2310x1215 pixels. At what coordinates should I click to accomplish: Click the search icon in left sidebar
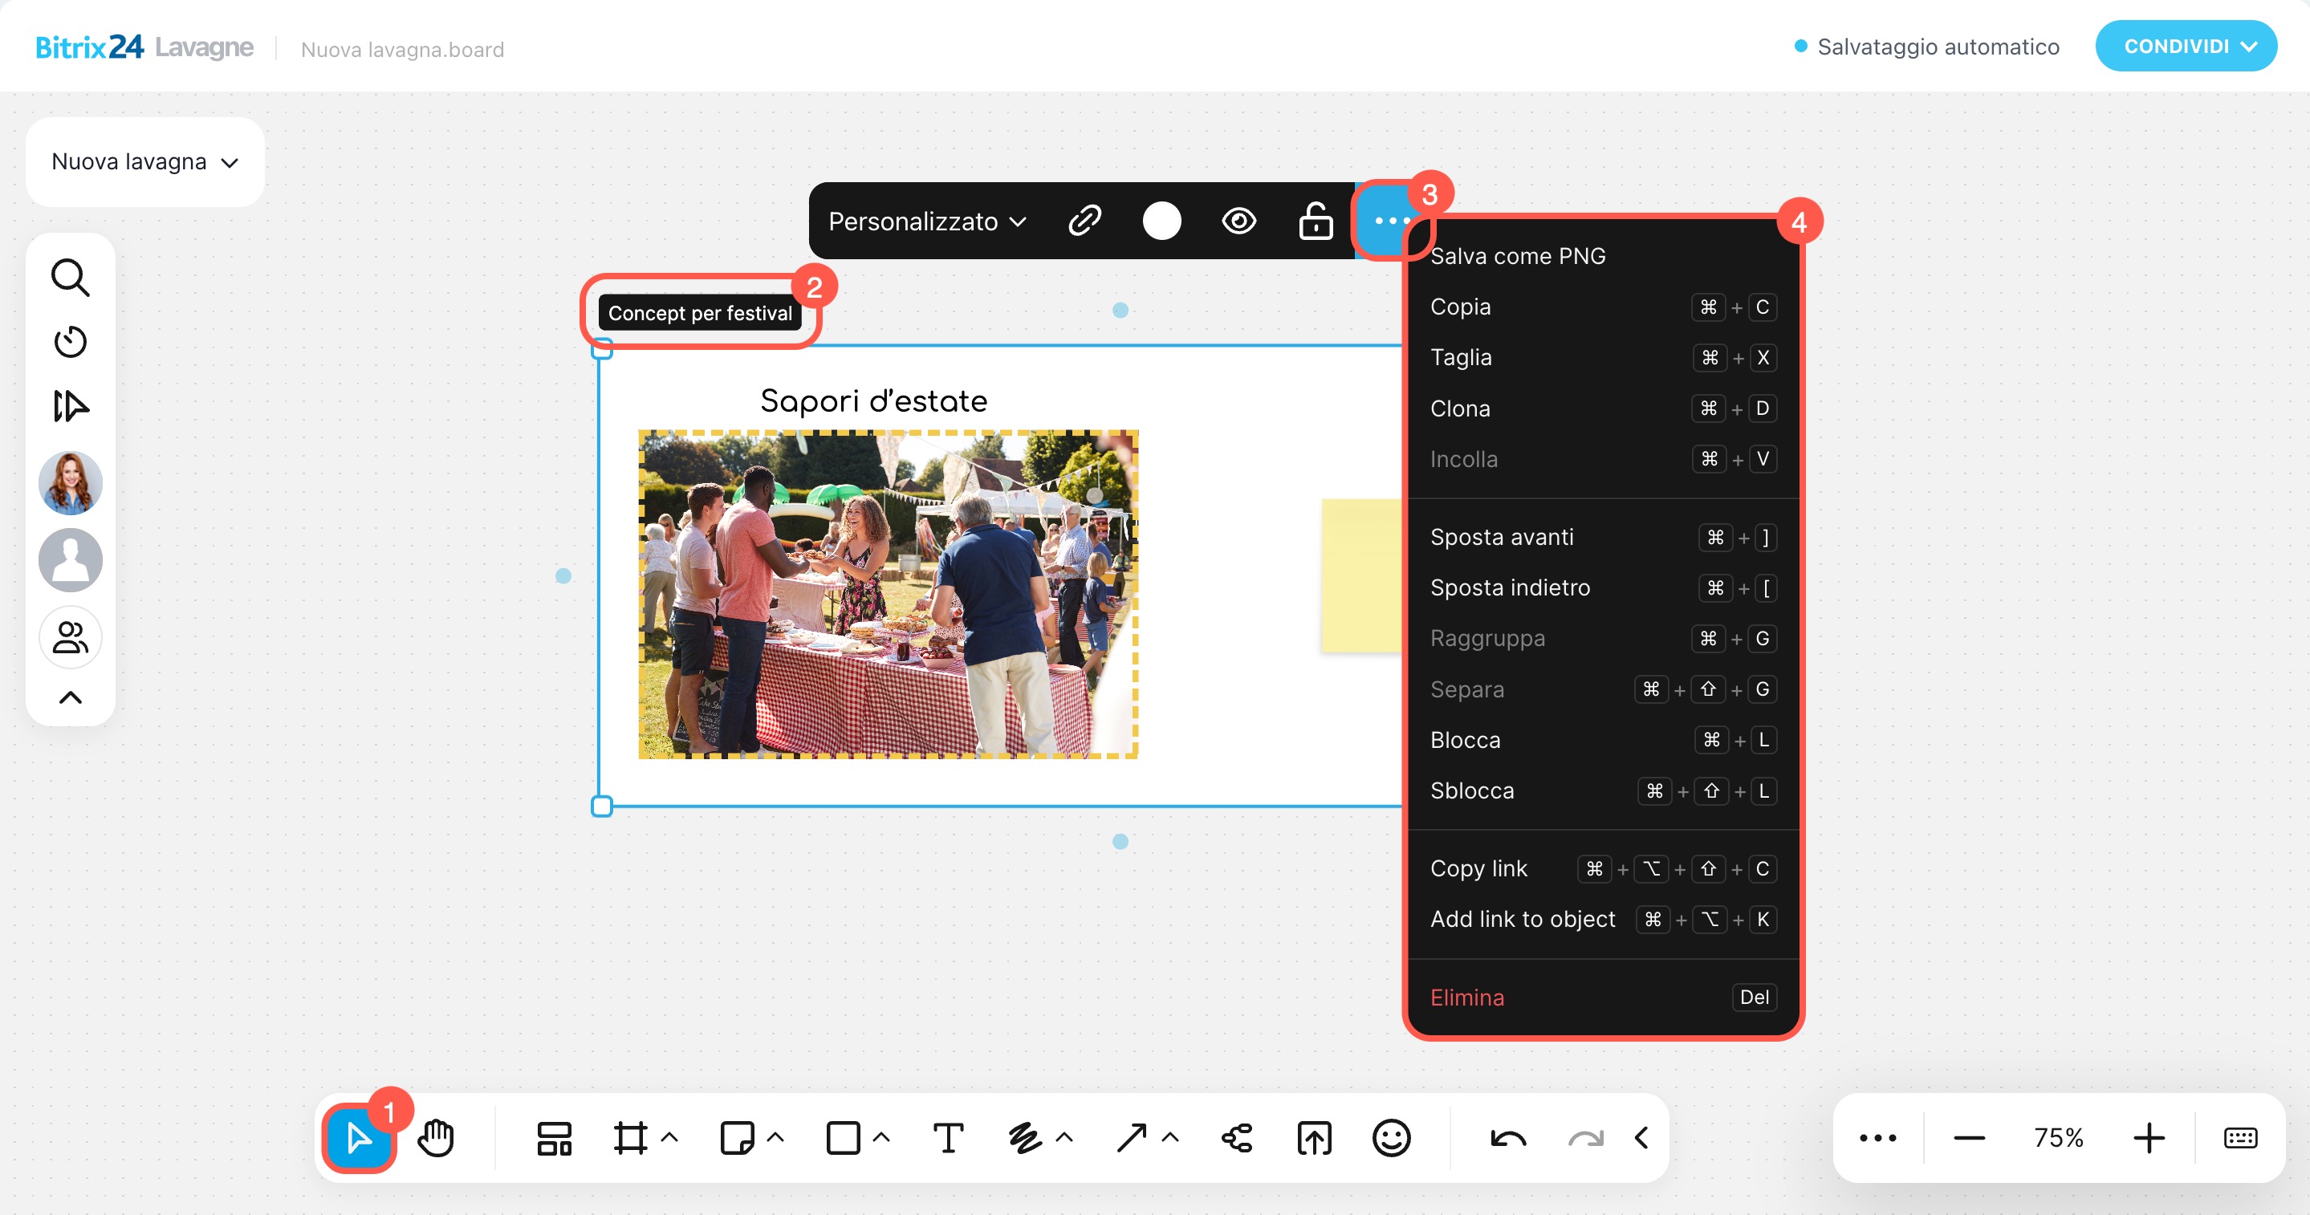pos(70,277)
